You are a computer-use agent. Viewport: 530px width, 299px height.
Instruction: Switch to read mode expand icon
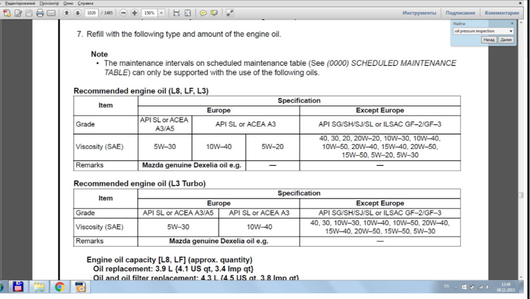230,13
